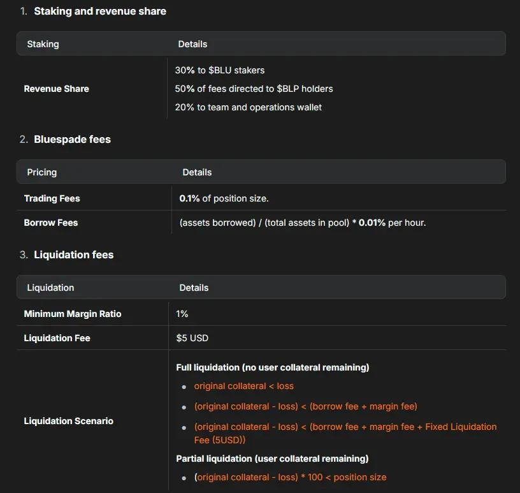This screenshot has height=493, width=520.
Task: Select the "Liquidation Scenario" row label
Action: [x=68, y=421]
